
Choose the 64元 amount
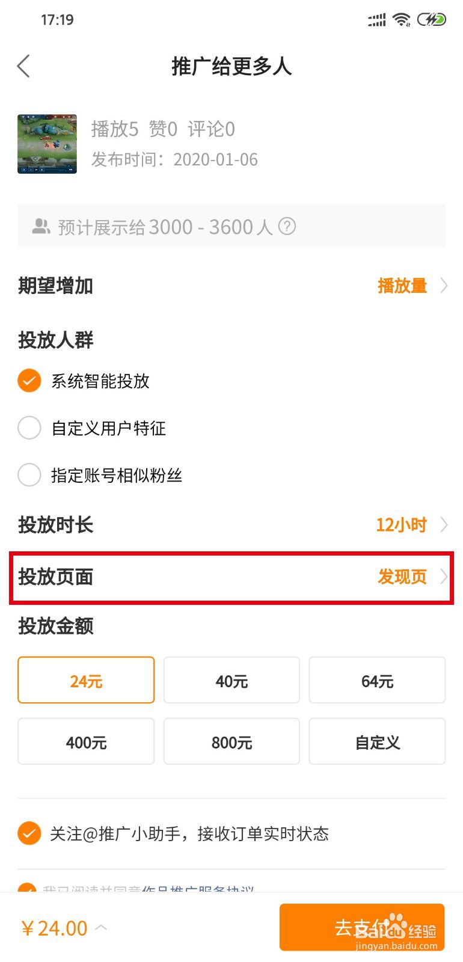click(377, 680)
